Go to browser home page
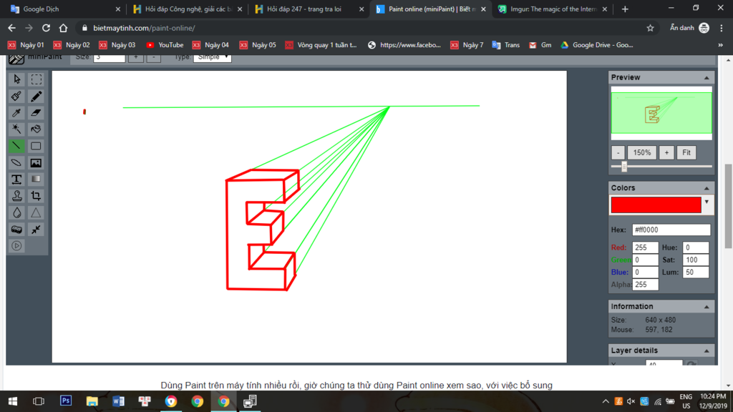 click(63, 28)
